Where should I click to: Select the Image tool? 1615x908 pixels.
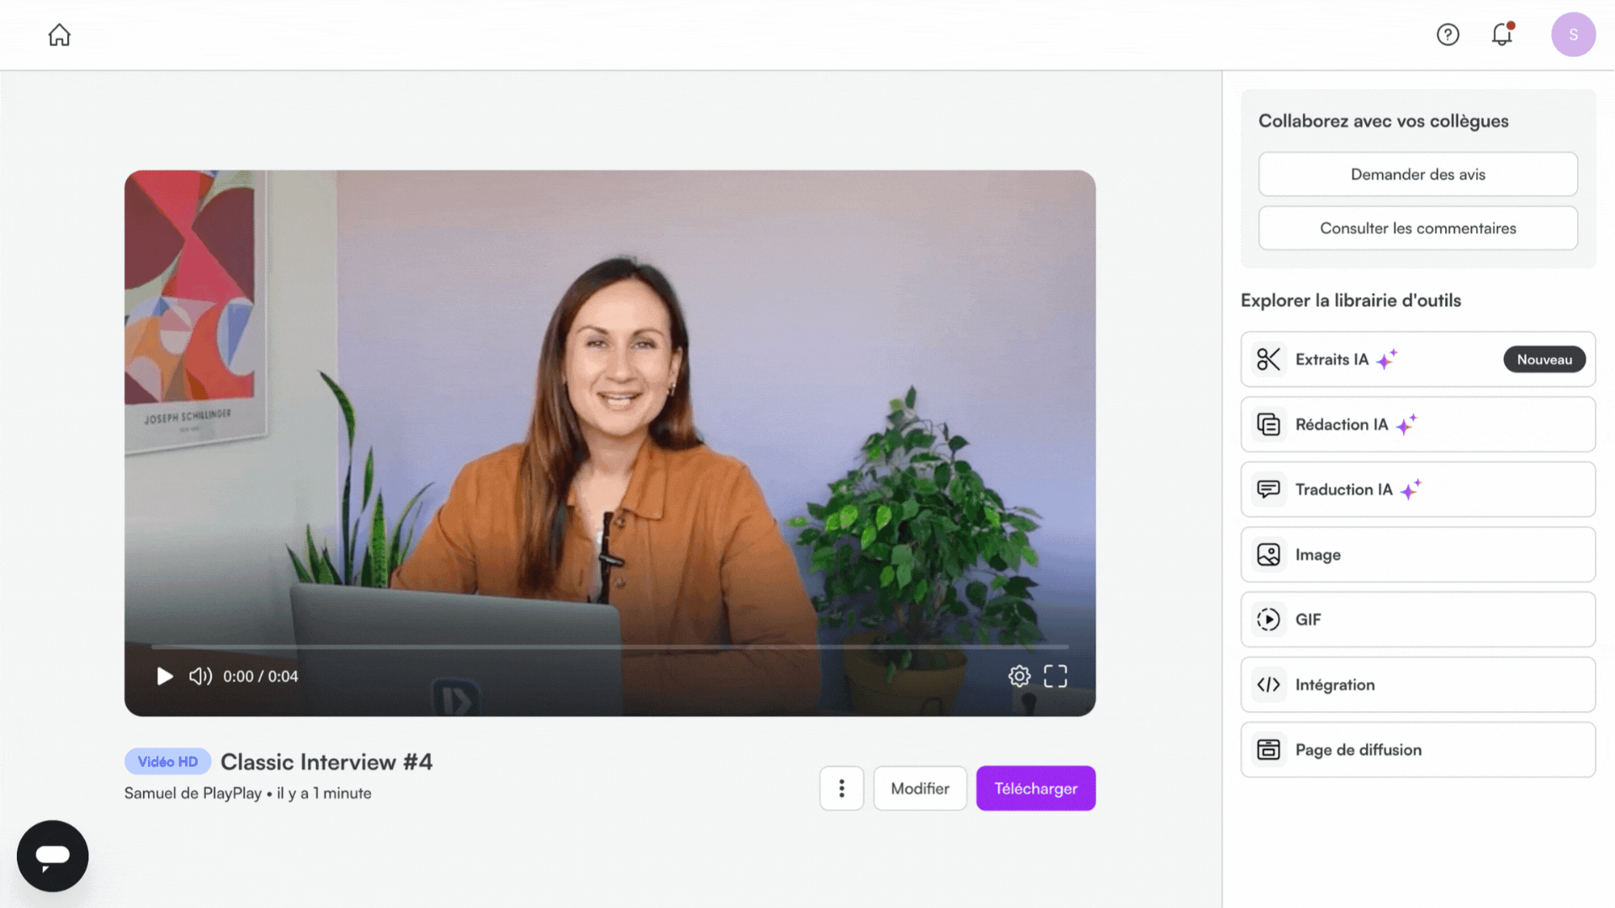point(1417,555)
